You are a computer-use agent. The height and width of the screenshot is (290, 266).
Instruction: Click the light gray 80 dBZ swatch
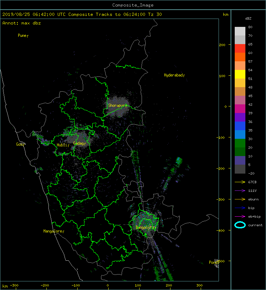pos(240,31)
